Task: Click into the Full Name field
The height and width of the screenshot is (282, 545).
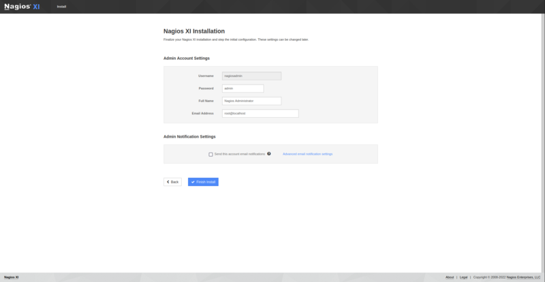Action: (251, 101)
